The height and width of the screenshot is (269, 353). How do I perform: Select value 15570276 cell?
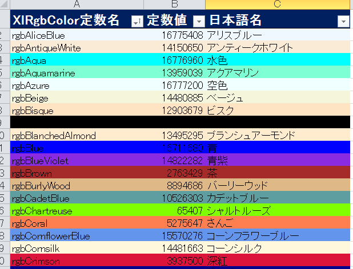(x=174, y=235)
